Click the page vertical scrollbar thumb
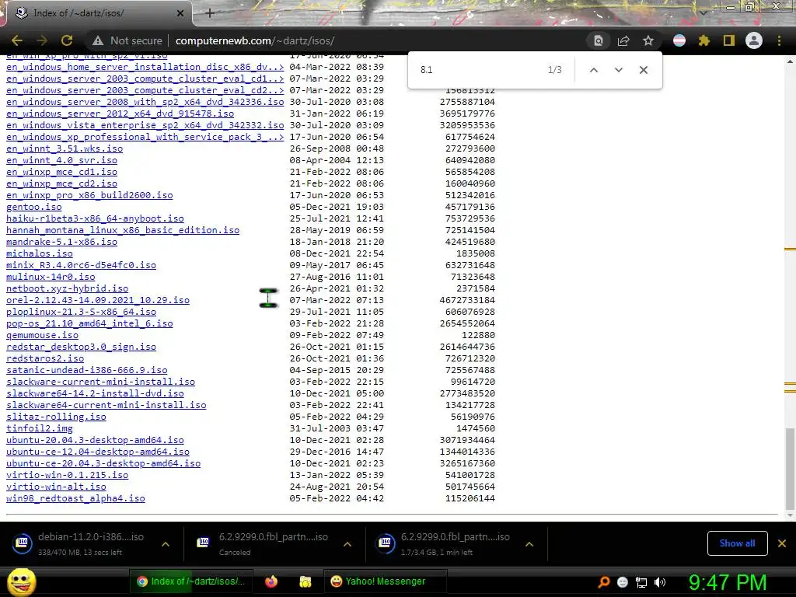Image resolution: width=796 pixels, height=597 pixels. pos(790,468)
